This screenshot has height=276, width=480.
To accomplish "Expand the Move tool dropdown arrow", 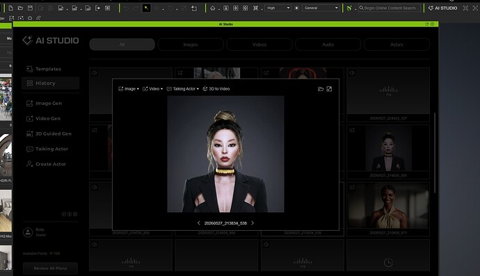I will coord(163,10).
